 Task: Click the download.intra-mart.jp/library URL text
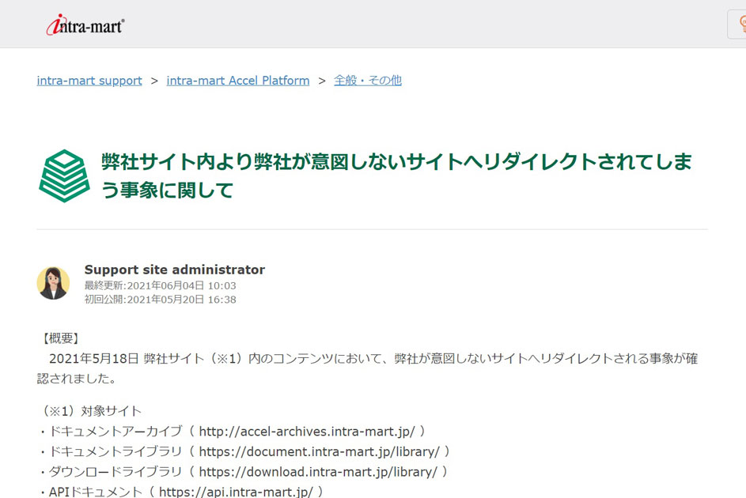tap(318, 472)
